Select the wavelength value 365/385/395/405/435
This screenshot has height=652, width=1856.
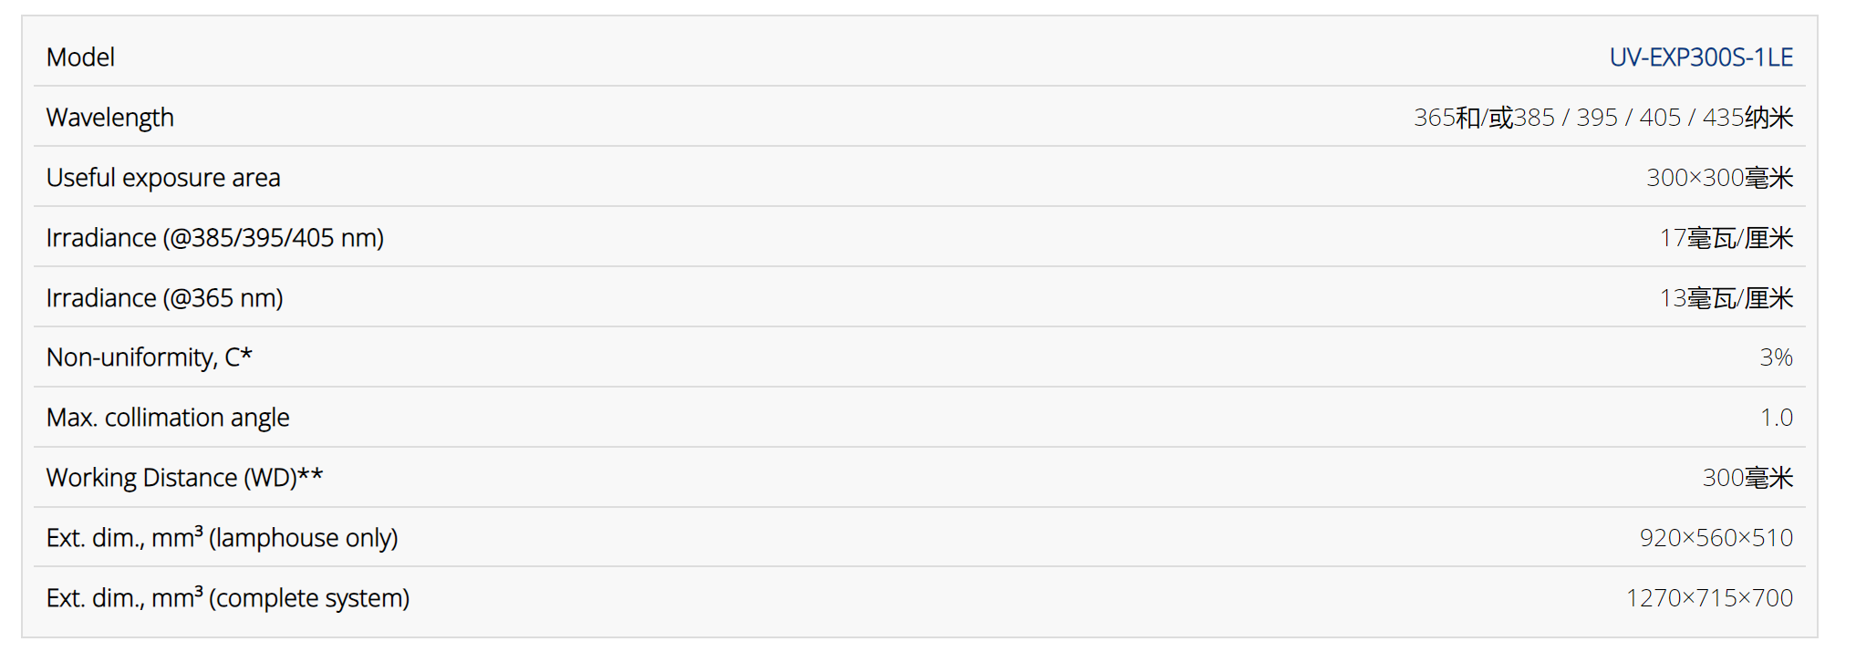click(1603, 118)
